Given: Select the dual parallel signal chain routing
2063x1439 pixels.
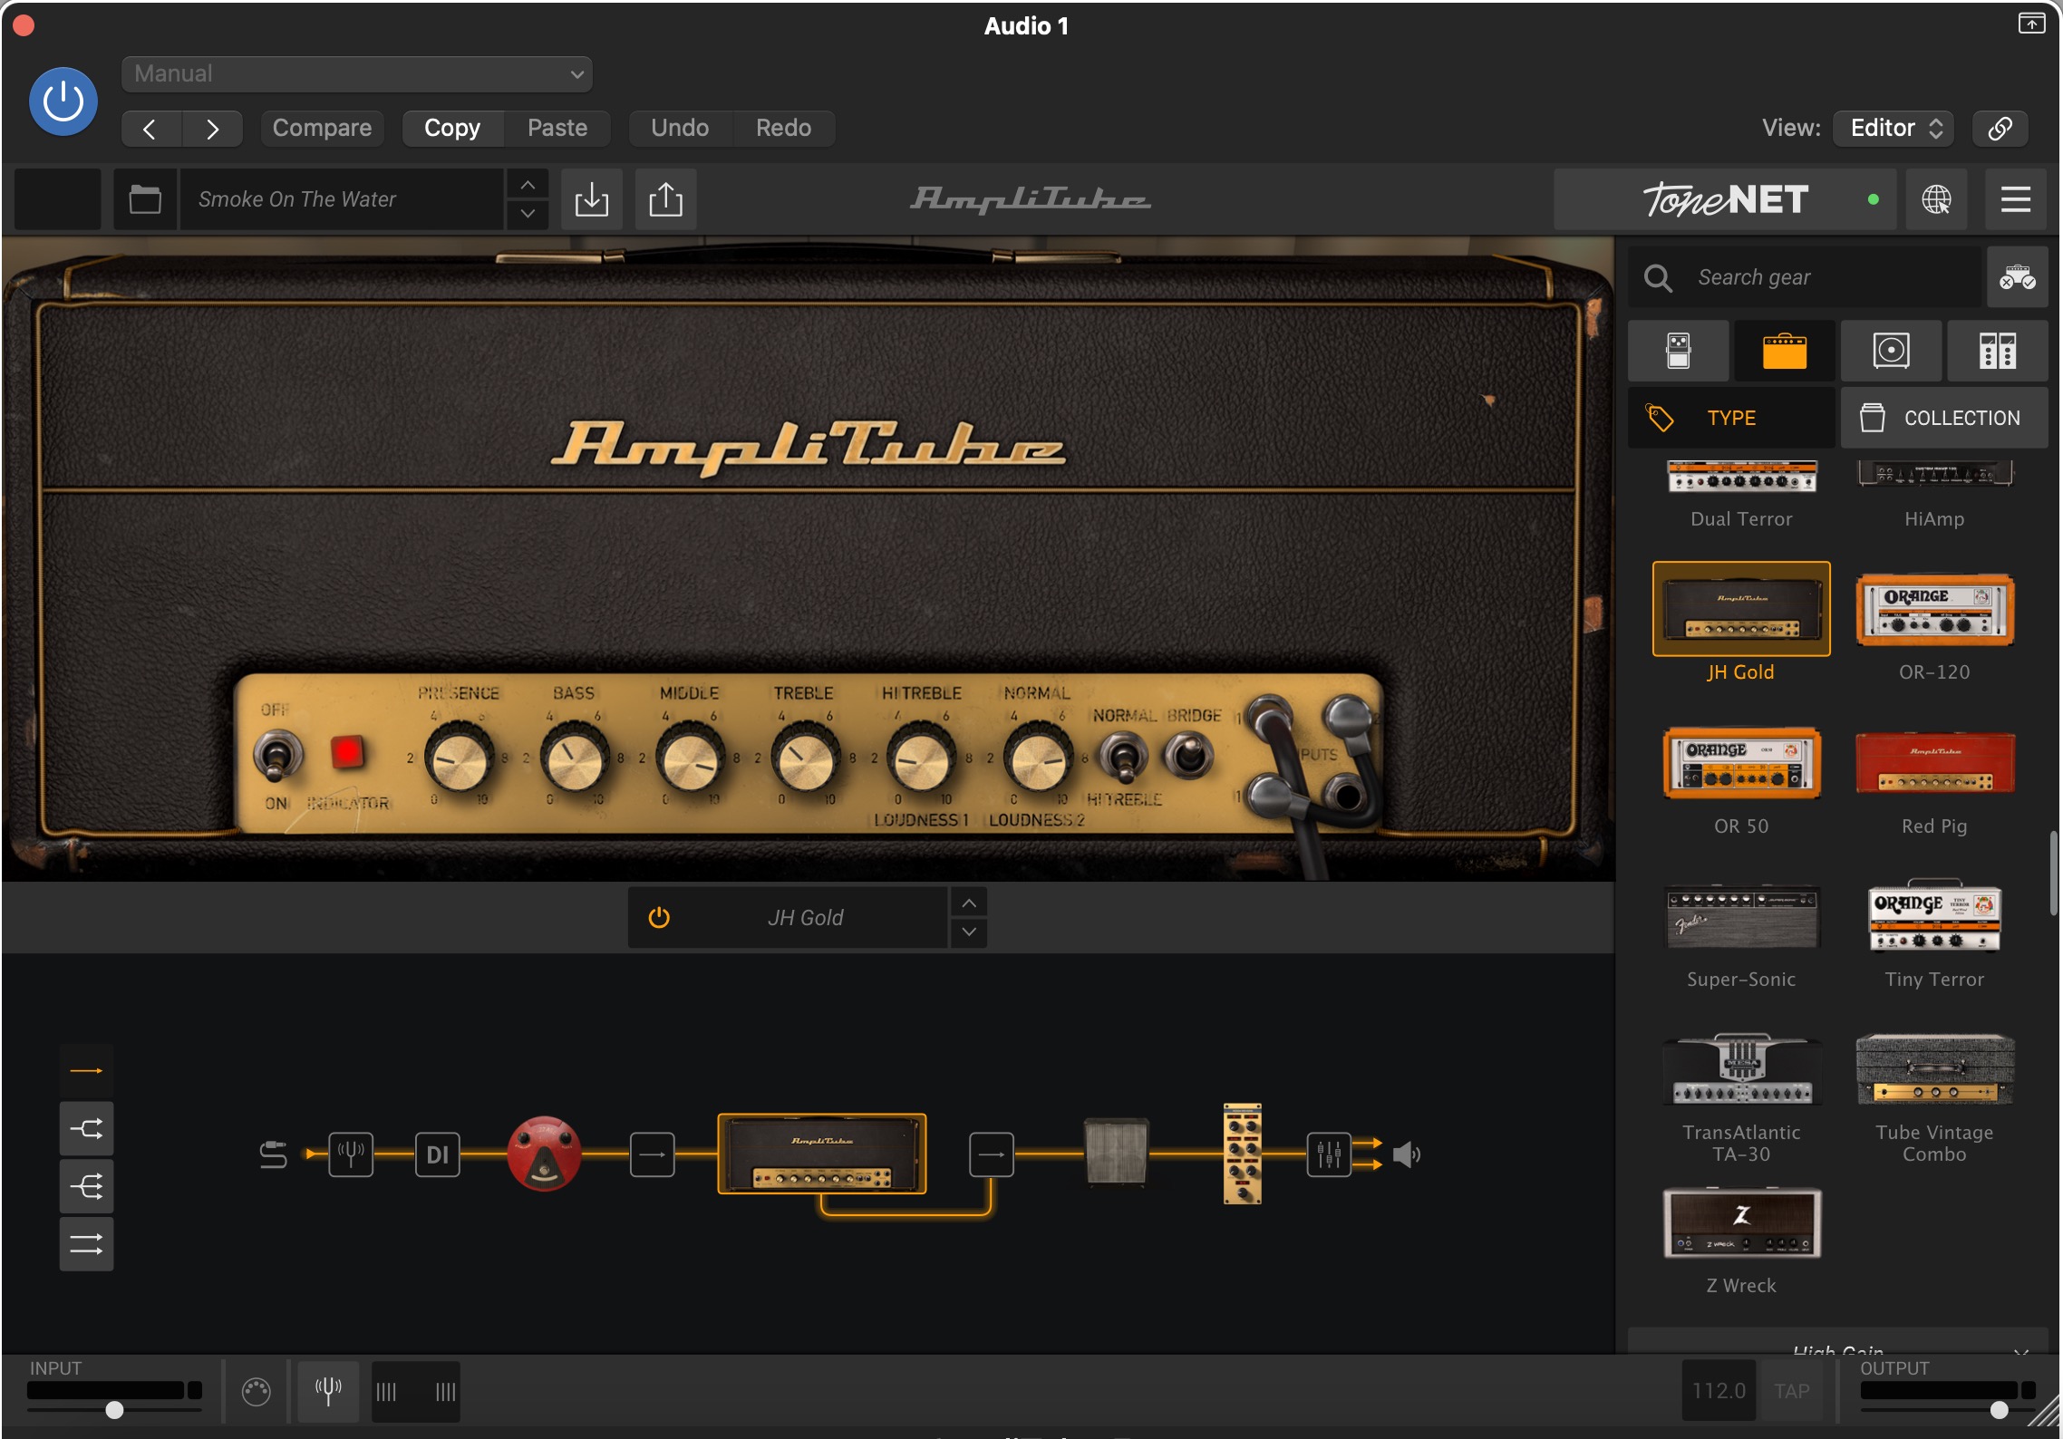Looking at the screenshot, I should [87, 1244].
